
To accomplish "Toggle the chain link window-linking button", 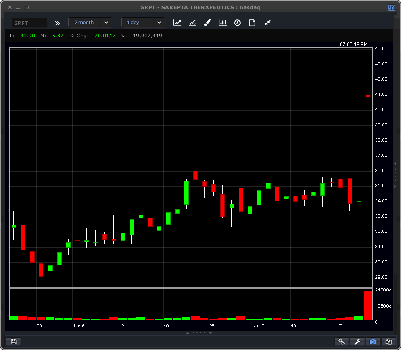I will tap(342, 342).
